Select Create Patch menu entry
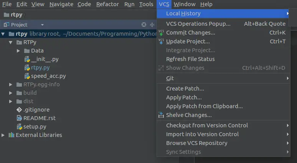The height and width of the screenshot is (163, 297). (x=223, y=89)
